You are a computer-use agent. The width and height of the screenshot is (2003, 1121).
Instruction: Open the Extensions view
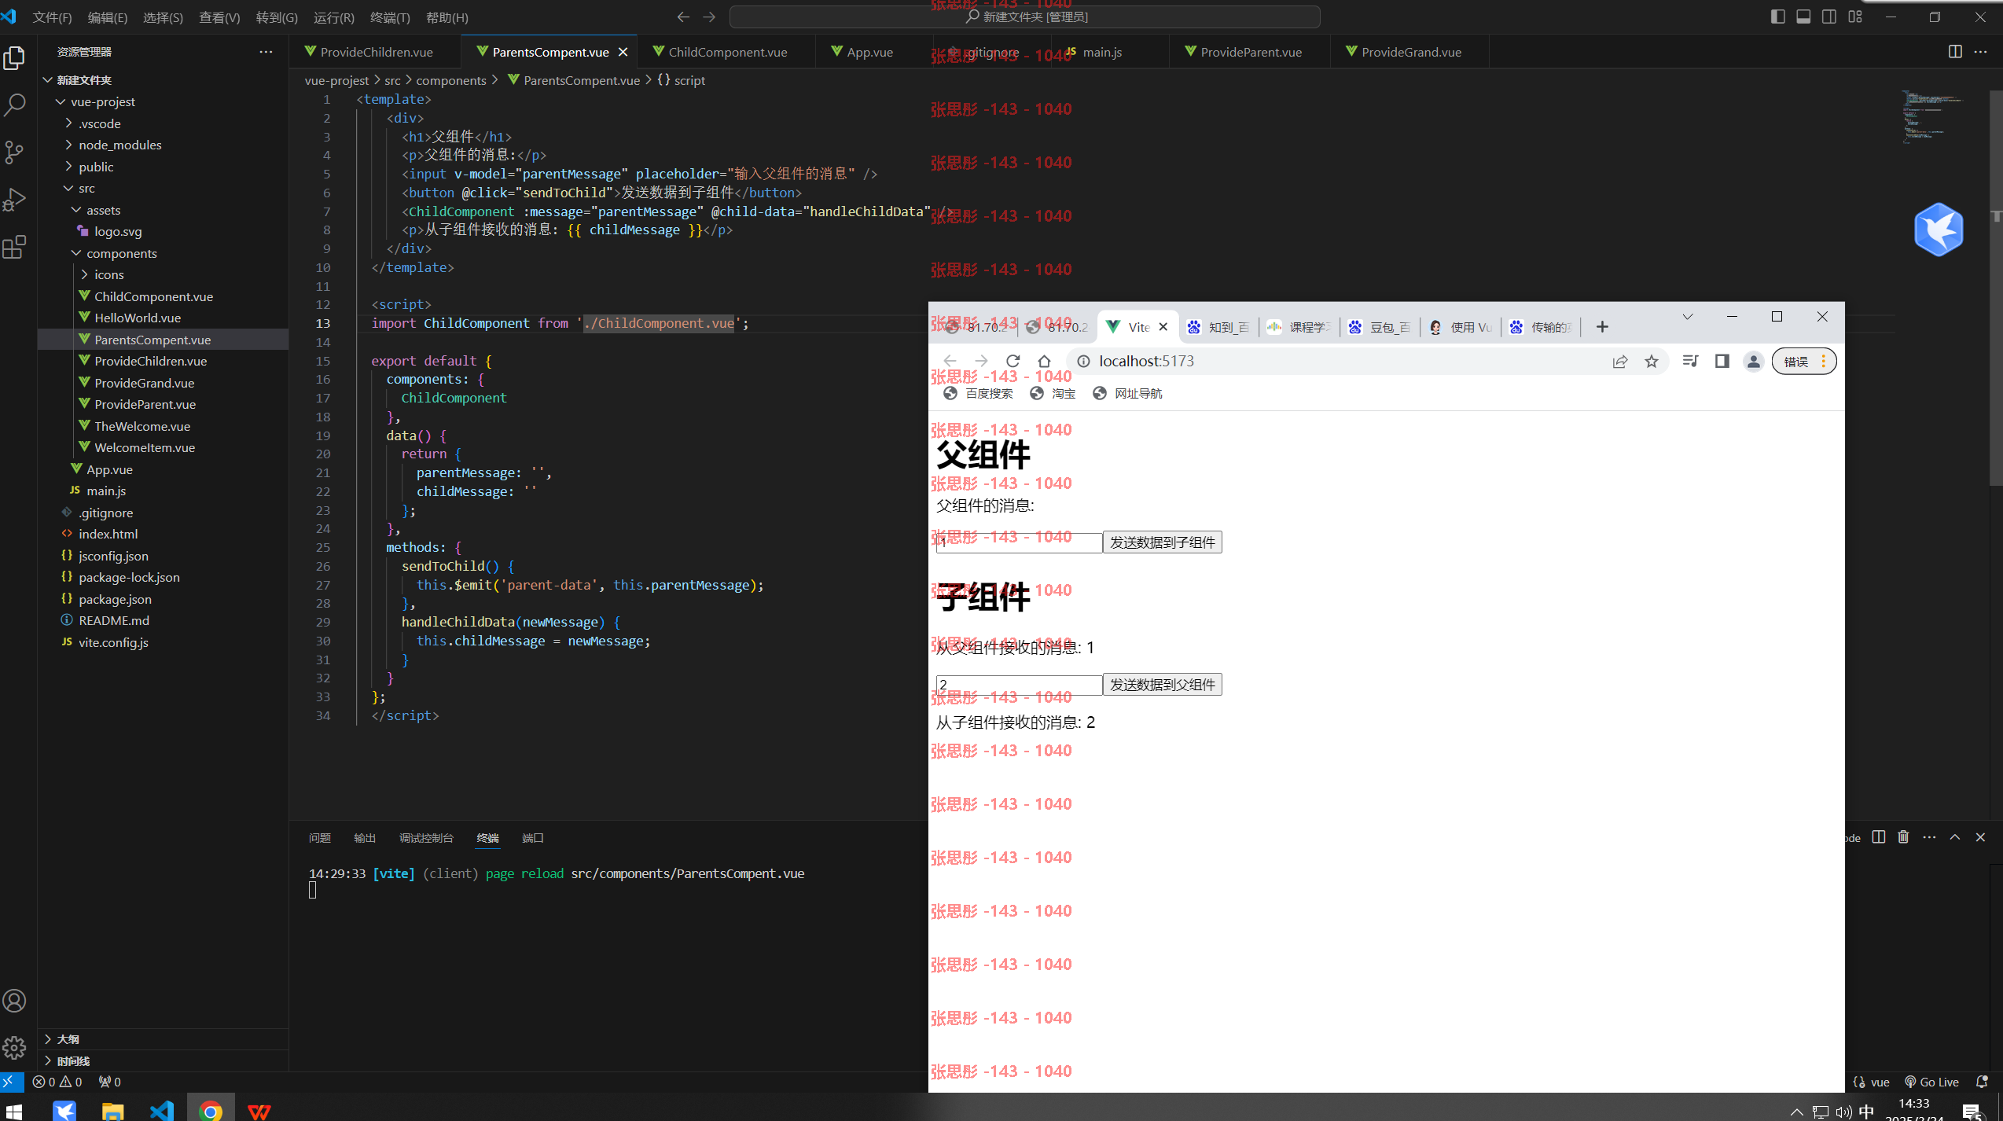pyautogui.click(x=15, y=247)
